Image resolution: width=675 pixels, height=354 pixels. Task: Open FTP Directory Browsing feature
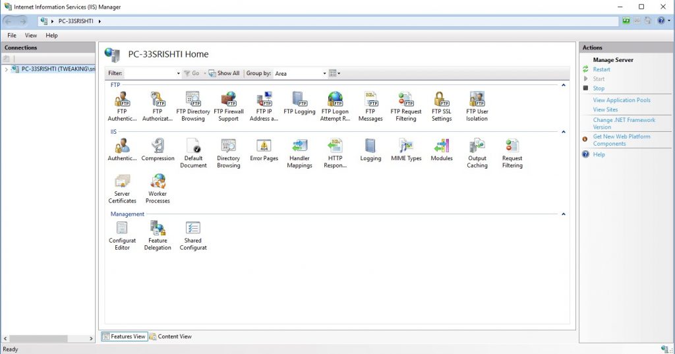(193, 106)
